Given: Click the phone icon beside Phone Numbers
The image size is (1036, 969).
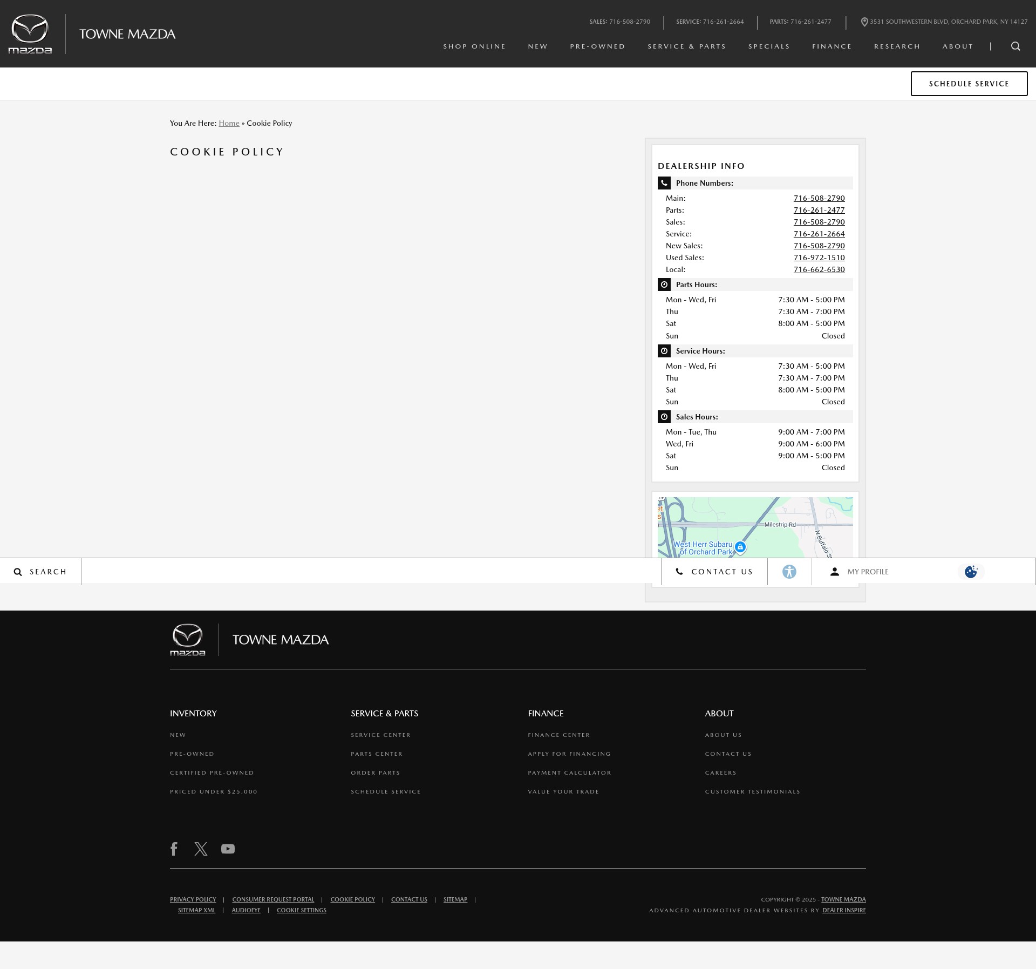Looking at the screenshot, I should click(x=664, y=183).
